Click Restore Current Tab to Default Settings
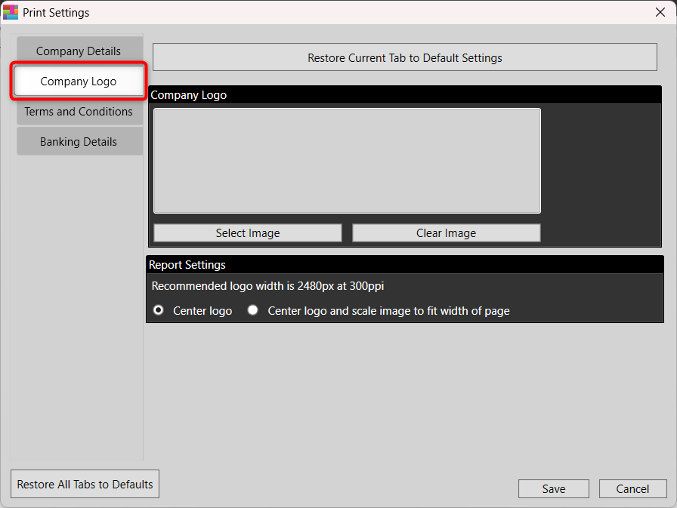 click(x=404, y=57)
